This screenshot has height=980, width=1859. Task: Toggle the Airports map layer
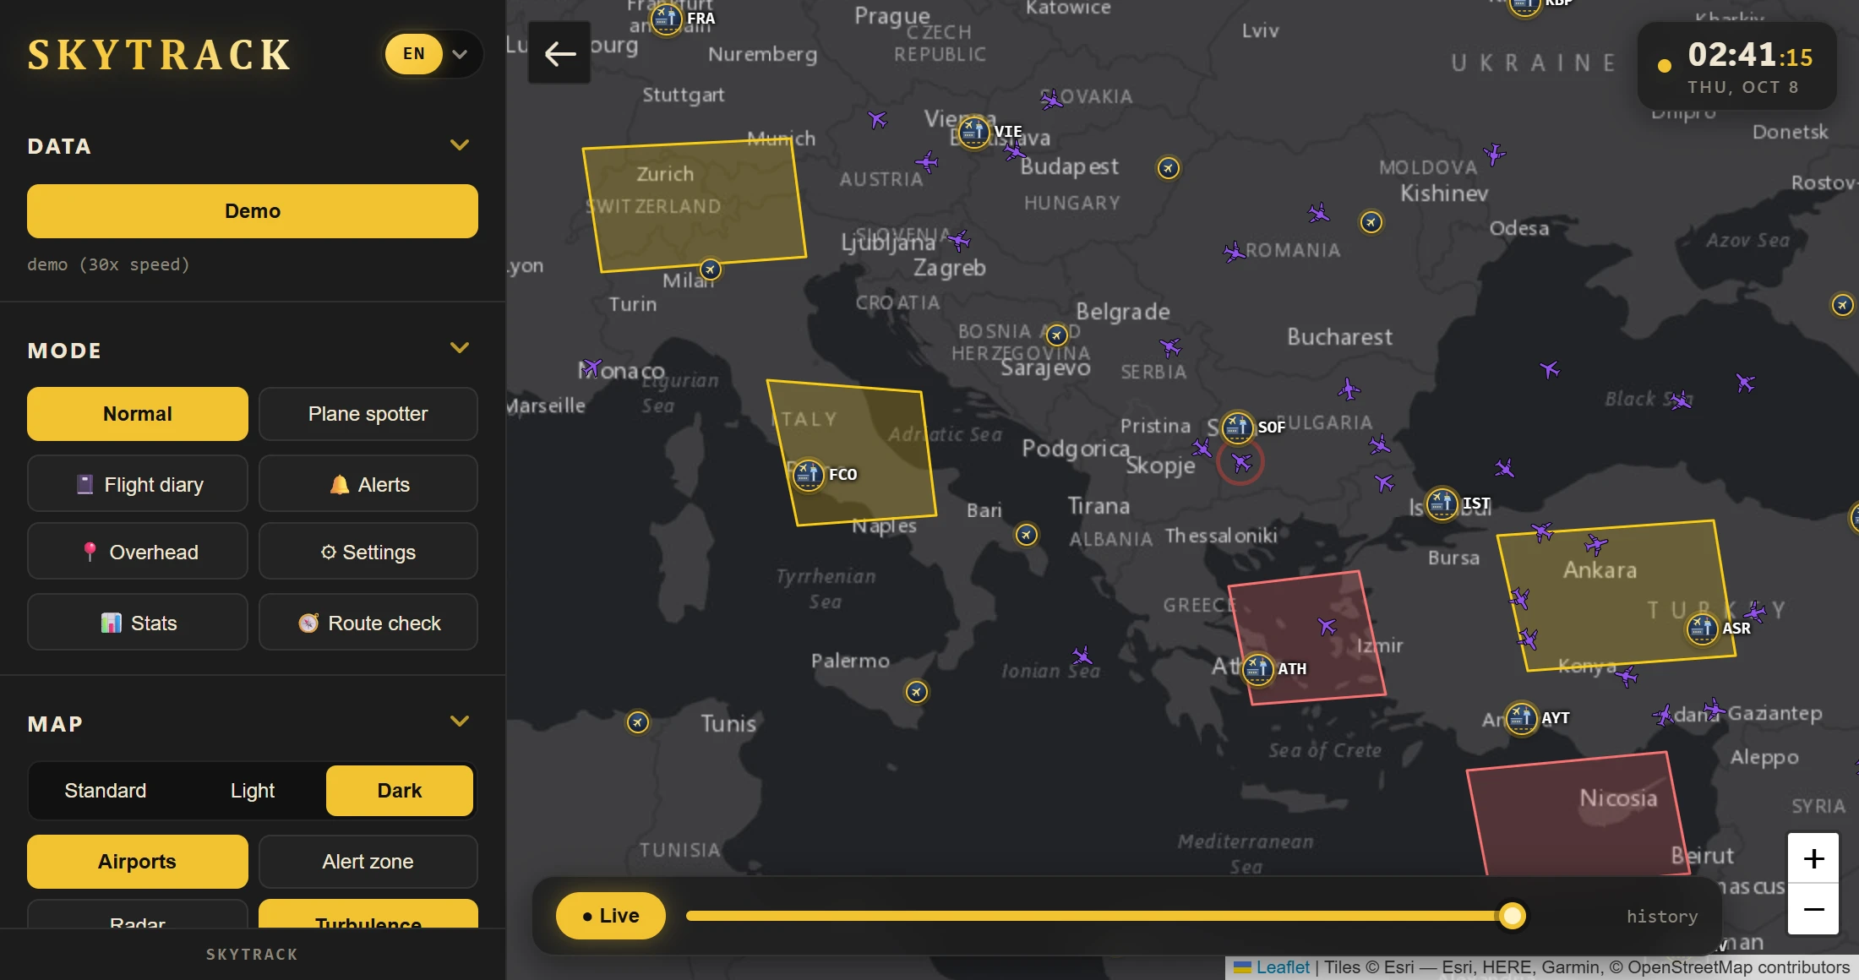coord(138,862)
